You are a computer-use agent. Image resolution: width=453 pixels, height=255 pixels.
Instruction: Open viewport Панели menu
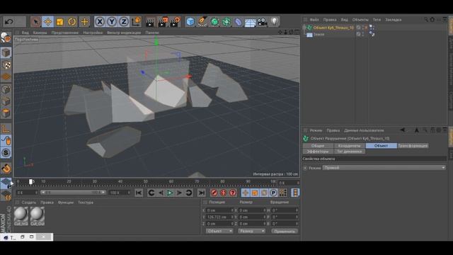tap(152, 33)
